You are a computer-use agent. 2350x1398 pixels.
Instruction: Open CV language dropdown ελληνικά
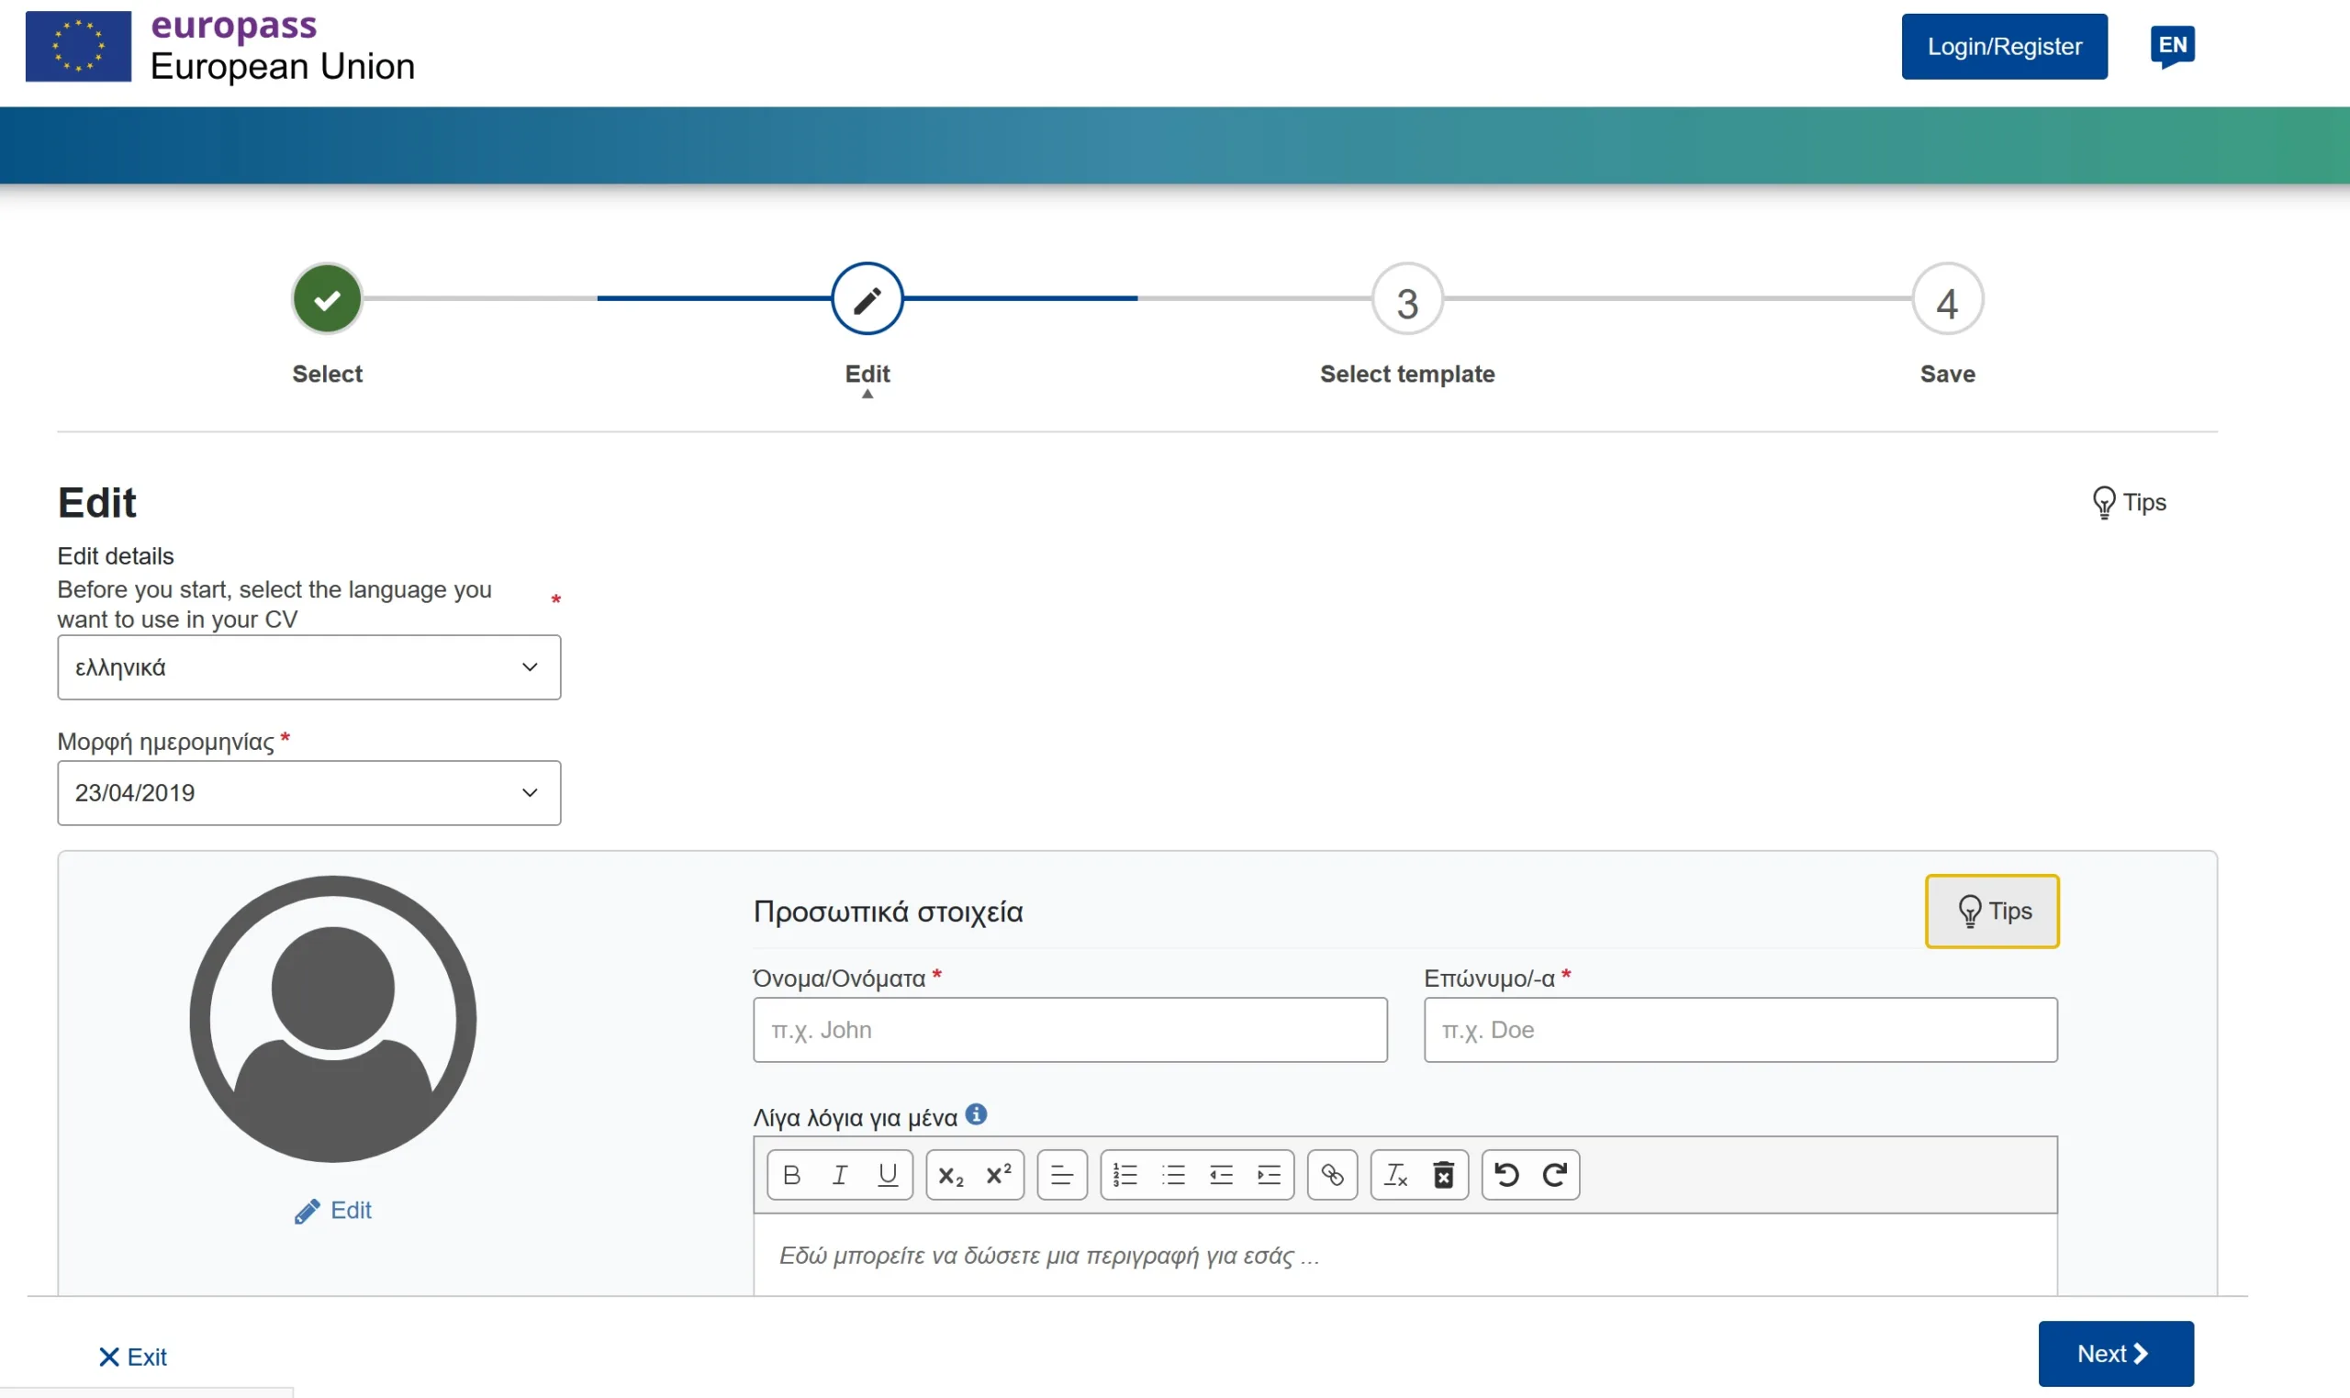click(x=309, y=667)
